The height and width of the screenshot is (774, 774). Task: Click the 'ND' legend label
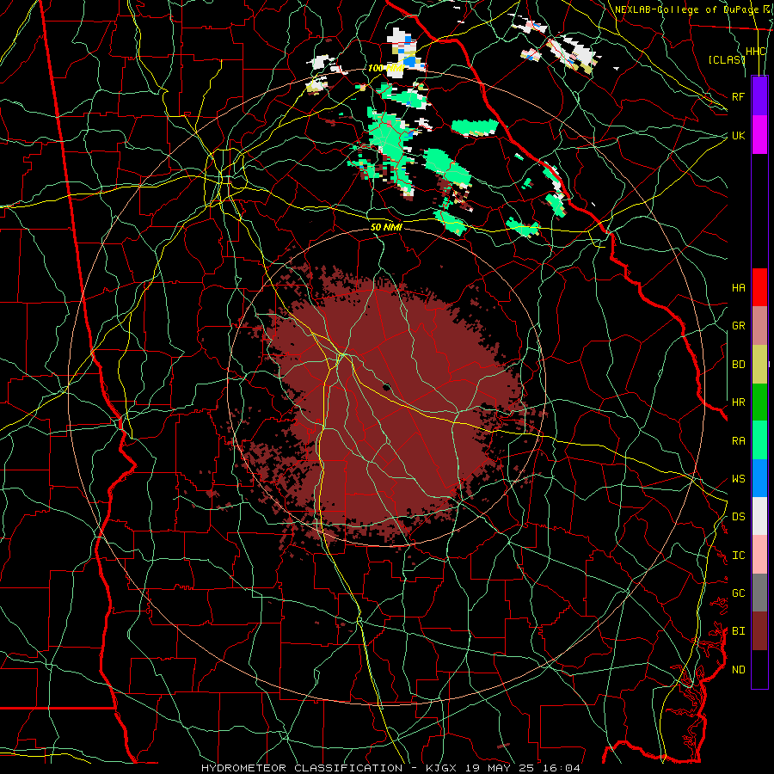point(738,669)
